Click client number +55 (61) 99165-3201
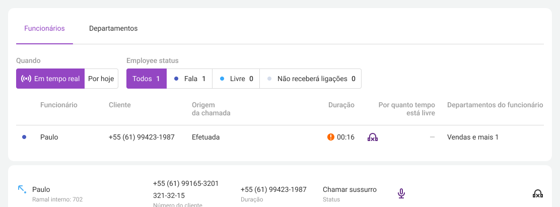This screenshot has height=207, width=560. (x=186, y=183)
